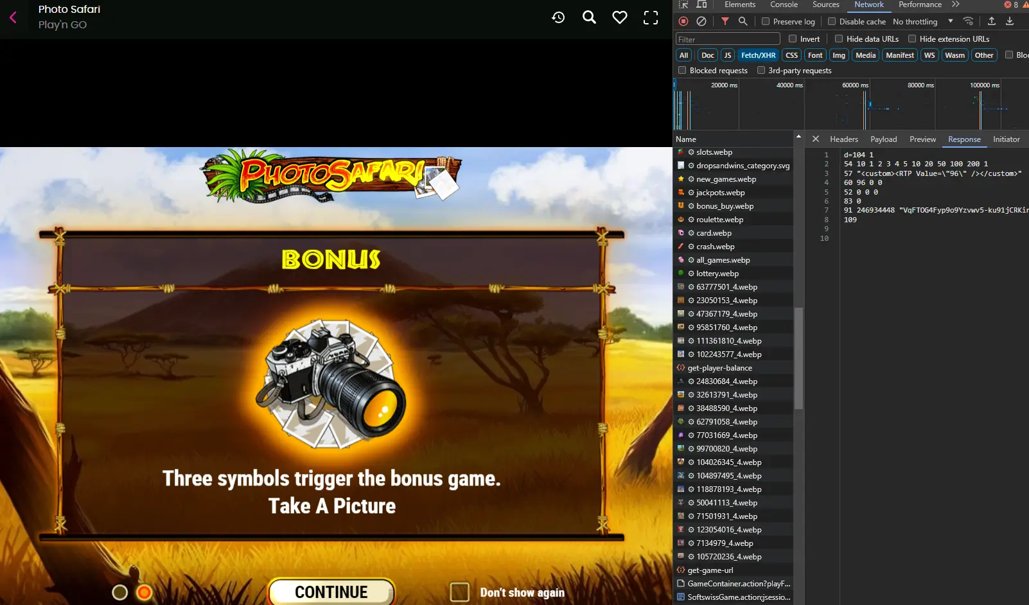1029x605 pixels.
Task: Select the first intro page dot
Action: tap(120, 592)
